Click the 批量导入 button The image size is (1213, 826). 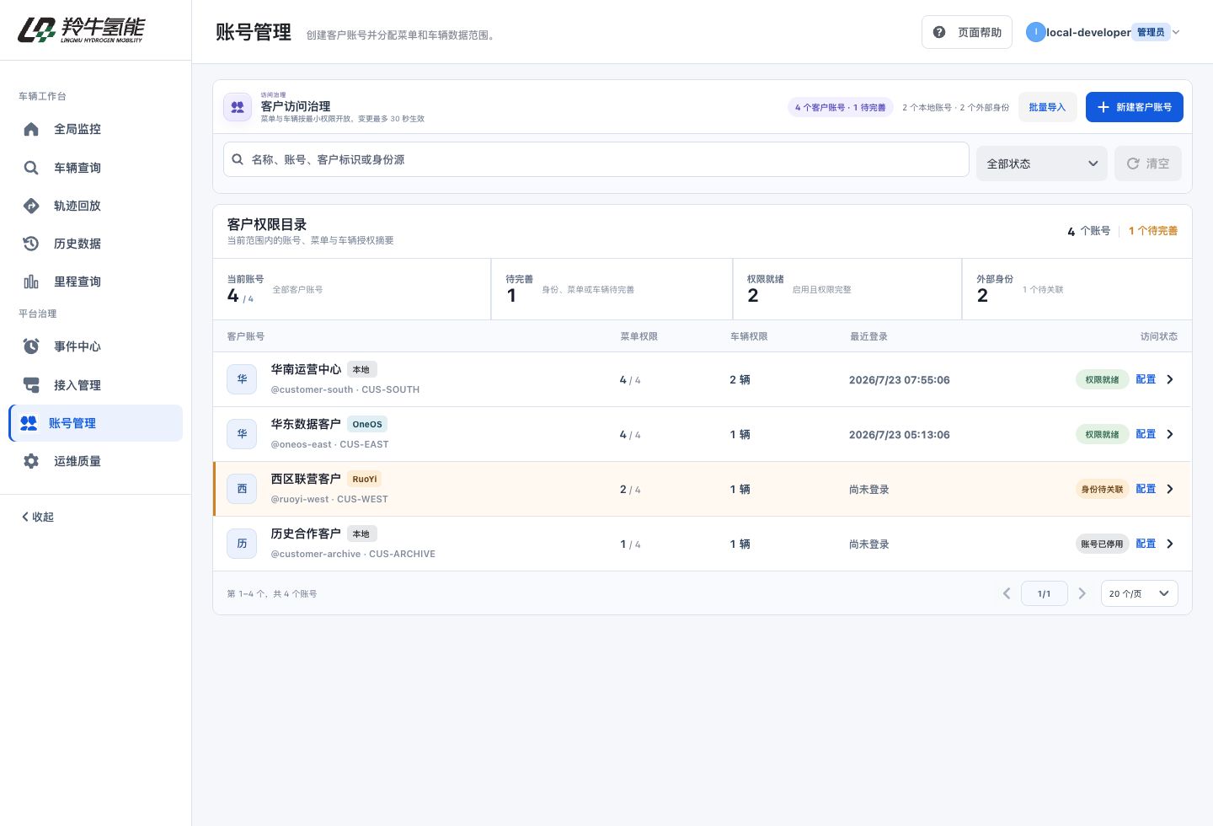(1047, 107)
